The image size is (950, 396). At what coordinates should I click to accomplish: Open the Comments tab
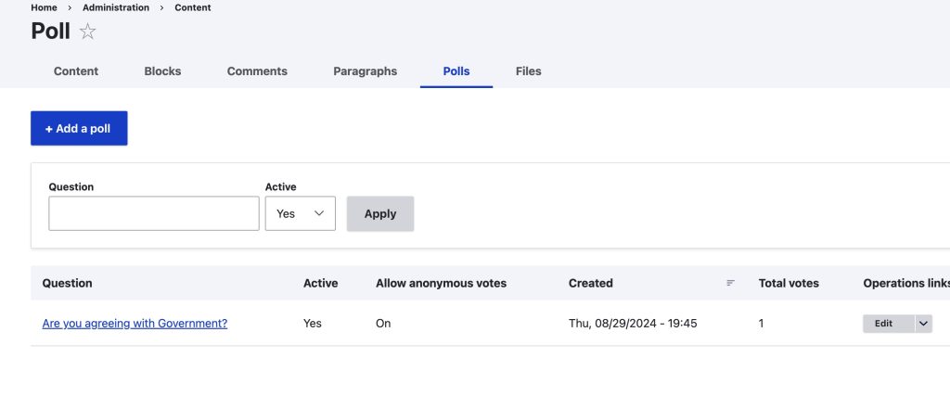coord(257,71)
